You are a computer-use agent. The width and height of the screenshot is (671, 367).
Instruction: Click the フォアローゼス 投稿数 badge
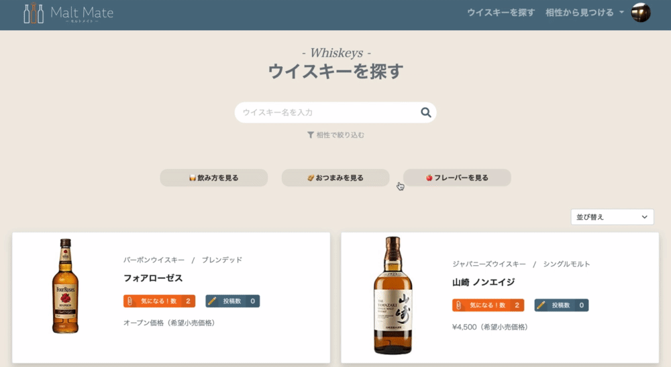click(232, 301)
